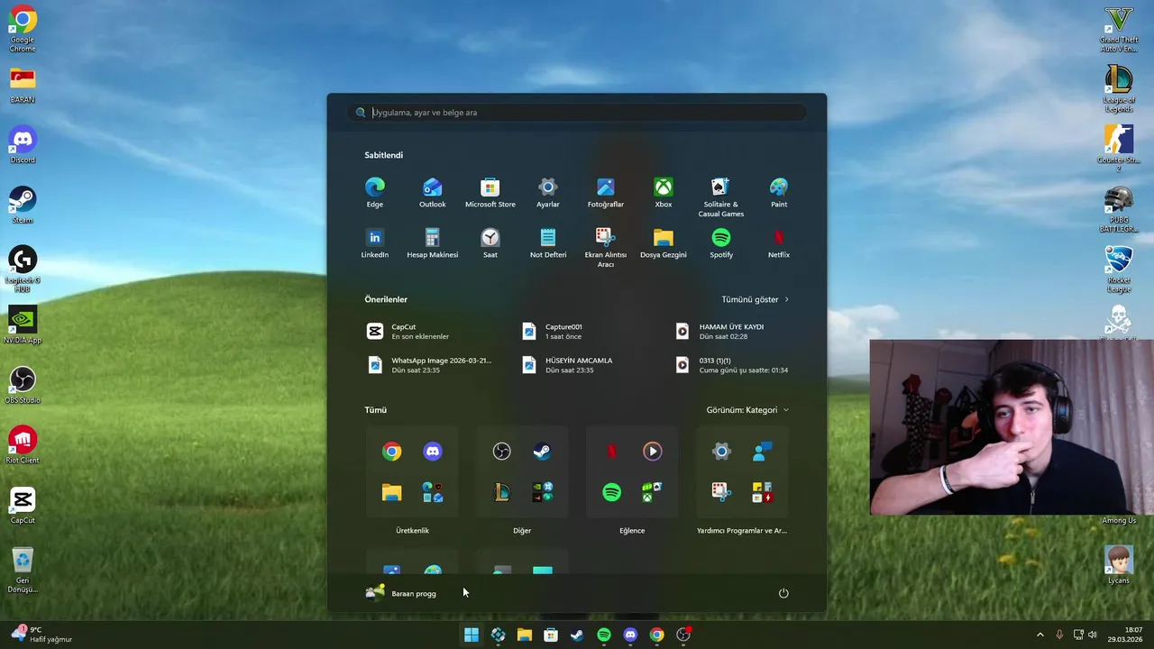This screenshot has width=1154, height=649.
Task: Open Spotify in the Eğlence folder
Action: 612,493
